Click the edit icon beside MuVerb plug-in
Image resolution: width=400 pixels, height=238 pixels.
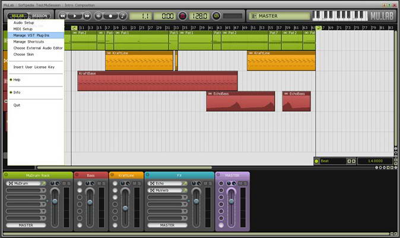tap(185, 191)
